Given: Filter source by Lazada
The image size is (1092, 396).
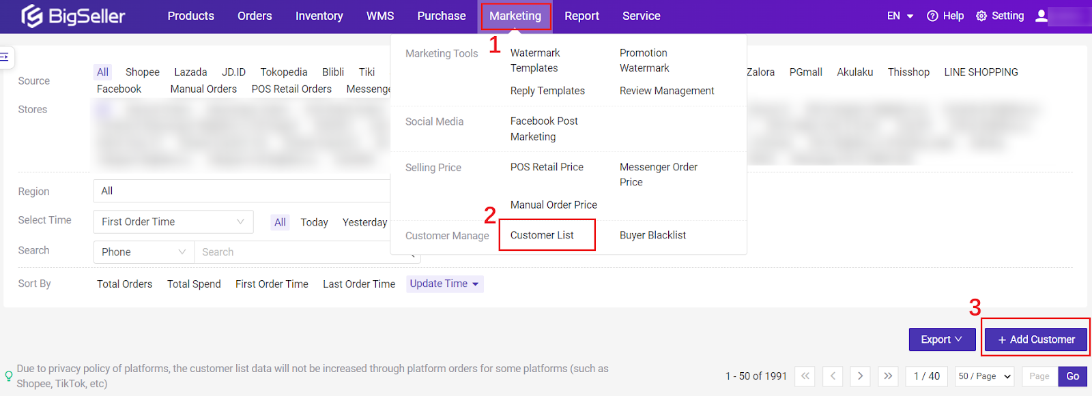Looking at the screenshot, I should click(190, 72).
